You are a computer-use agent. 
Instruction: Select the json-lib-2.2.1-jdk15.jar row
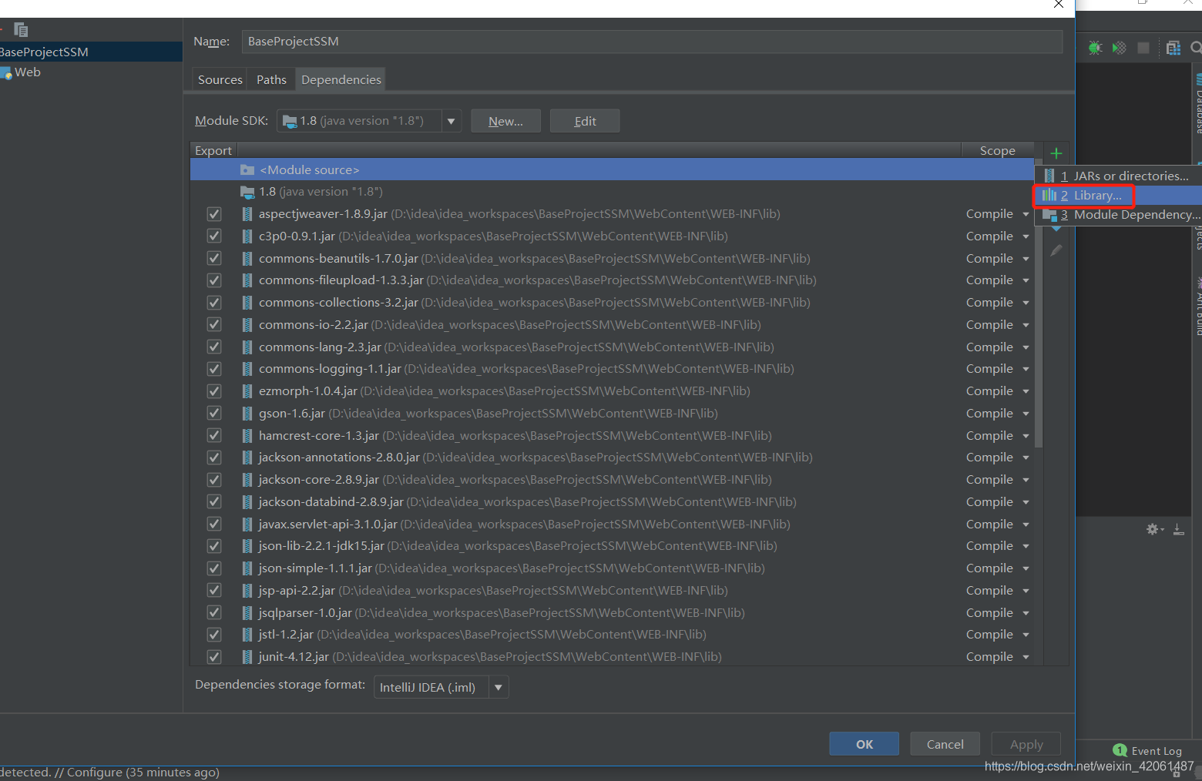click(612, 546)
